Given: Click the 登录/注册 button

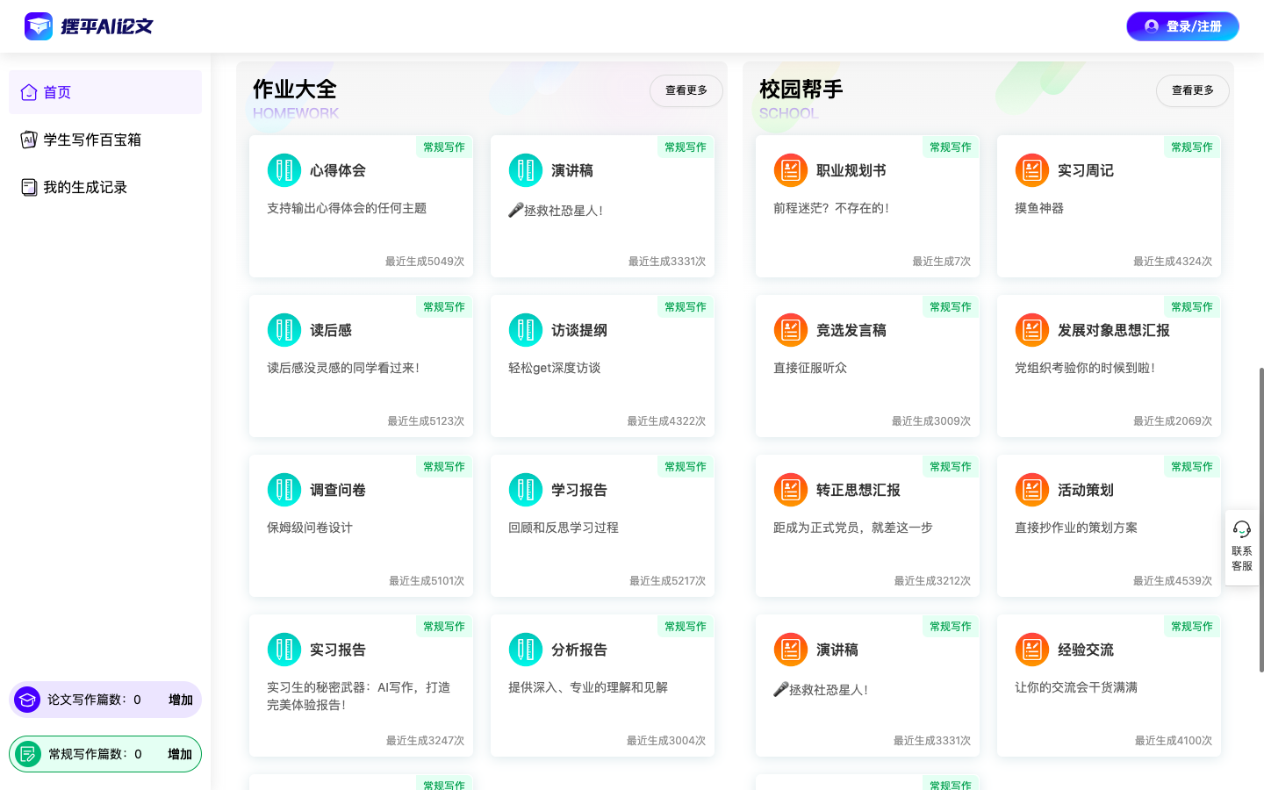Looking at the screenshot, I should point(1182,26).
